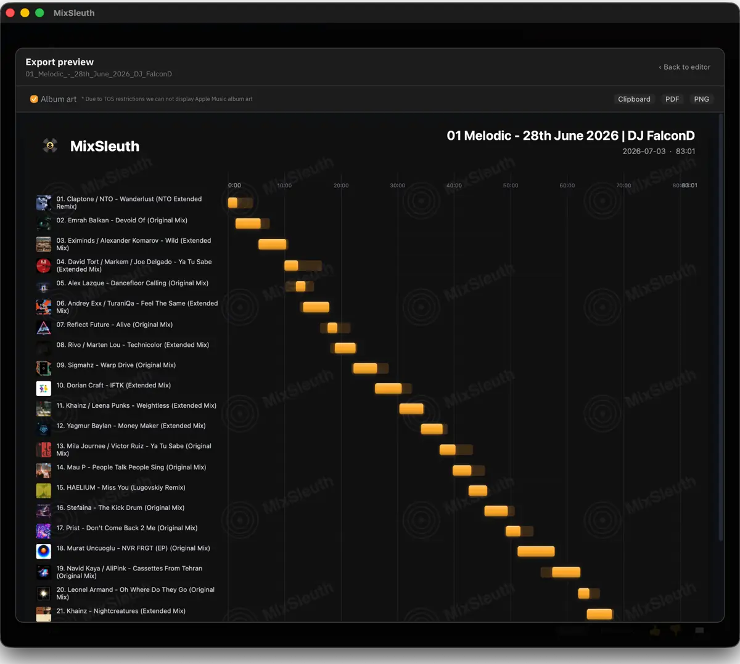740x664 pixels.
Task: Click the MixSleuth logo icon
Action: pyautogui.click(x=50, y=145)
